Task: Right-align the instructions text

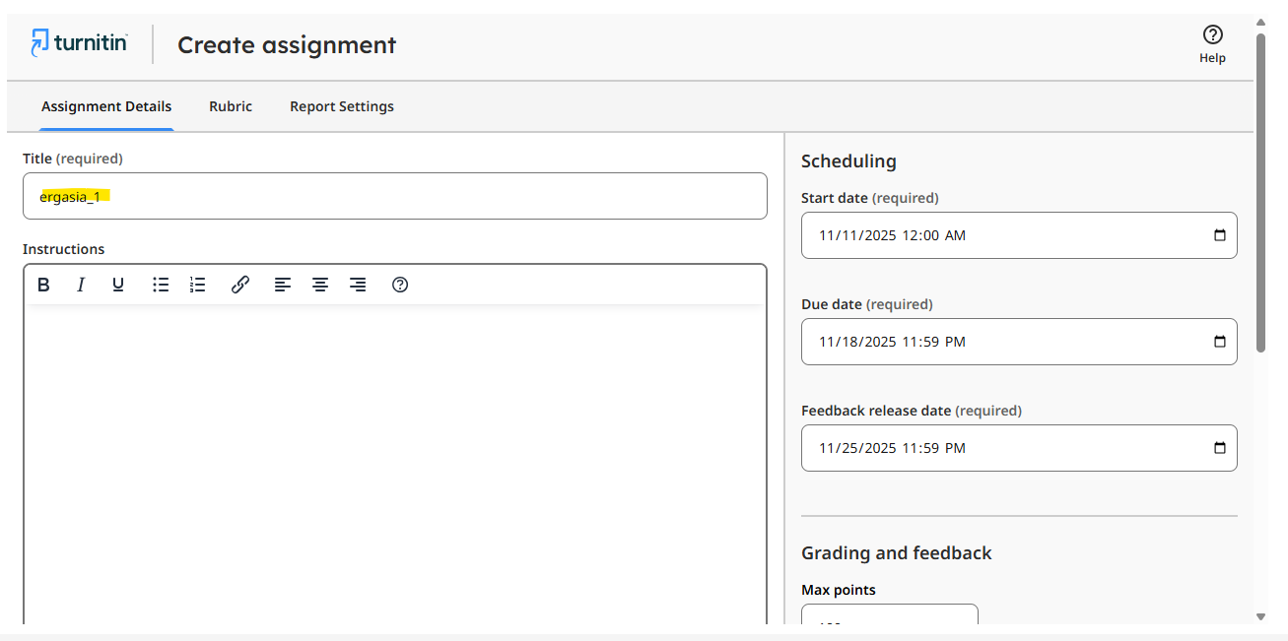Action: pos(358,285)
